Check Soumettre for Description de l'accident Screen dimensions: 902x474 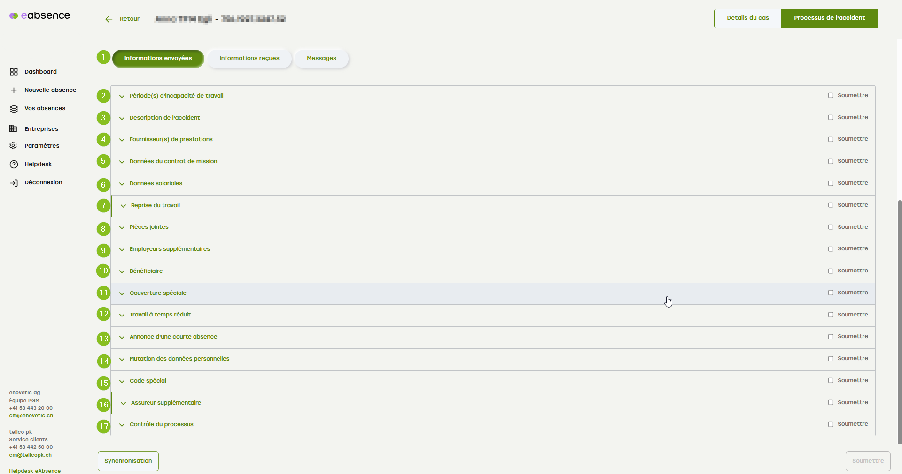pos(831,117)
